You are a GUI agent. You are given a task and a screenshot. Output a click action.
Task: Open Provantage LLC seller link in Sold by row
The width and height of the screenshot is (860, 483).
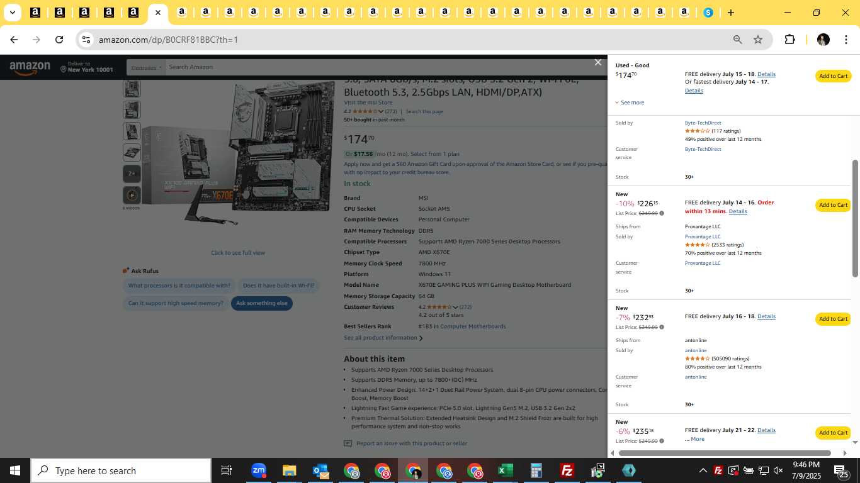coord(703,236)
